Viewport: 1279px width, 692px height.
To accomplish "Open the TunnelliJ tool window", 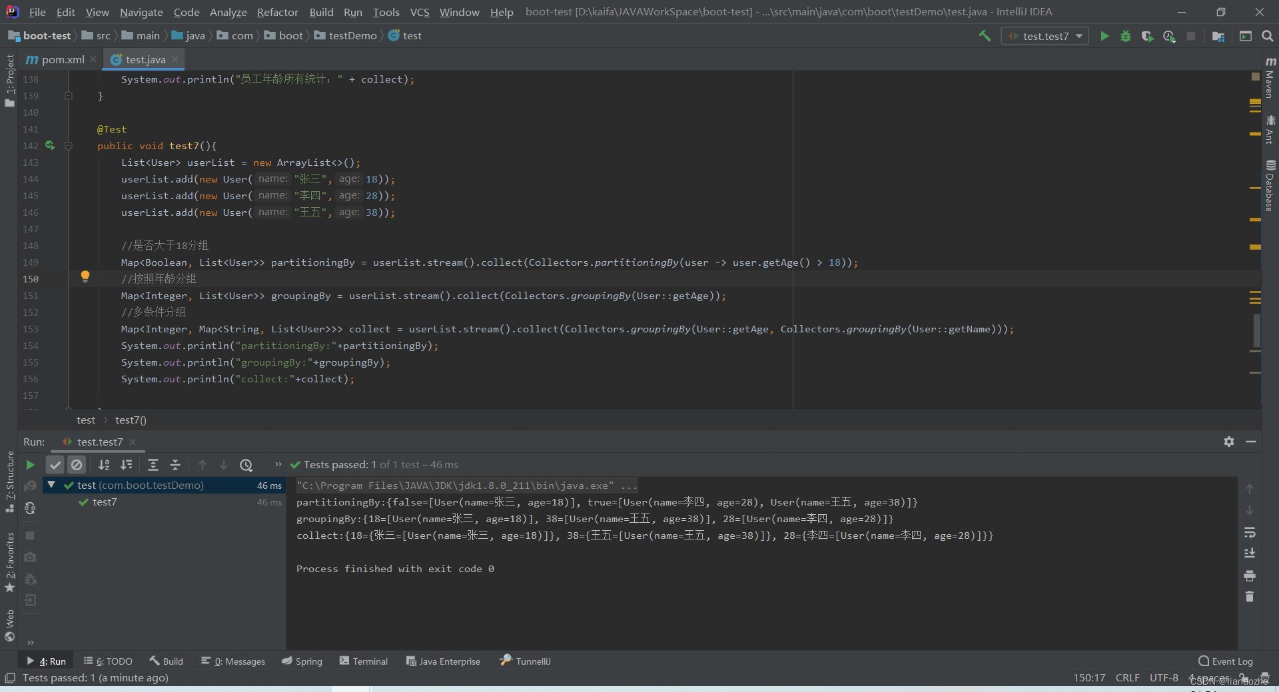I will click(526, 661).
